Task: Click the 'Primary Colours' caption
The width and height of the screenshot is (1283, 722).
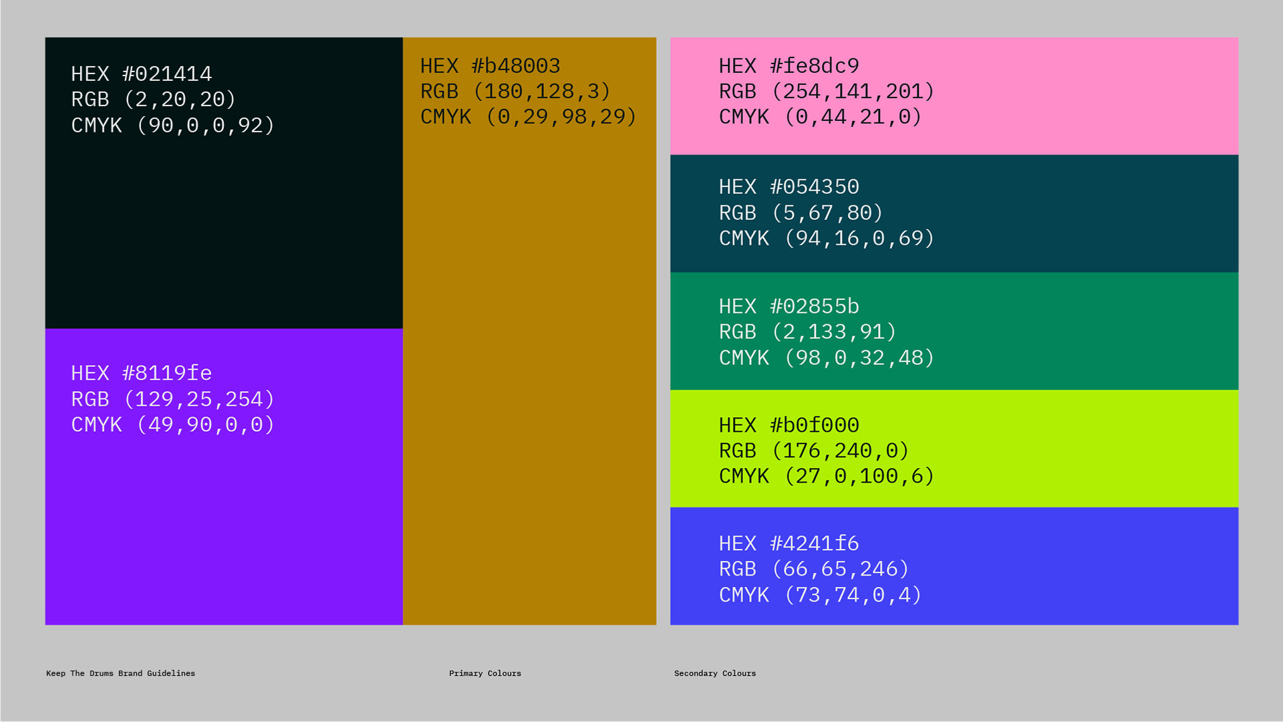Action: point(485,673)
